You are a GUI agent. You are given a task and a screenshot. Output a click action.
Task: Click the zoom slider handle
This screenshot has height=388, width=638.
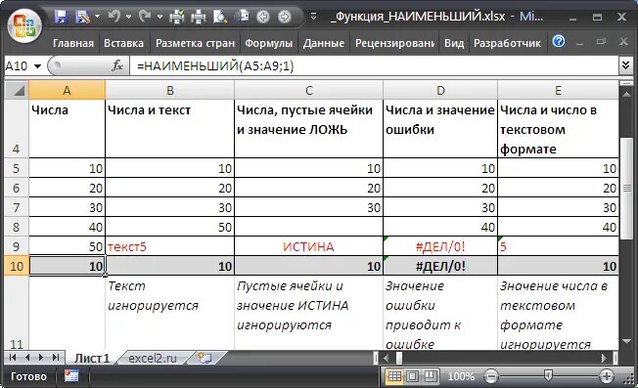click(548, 376)
